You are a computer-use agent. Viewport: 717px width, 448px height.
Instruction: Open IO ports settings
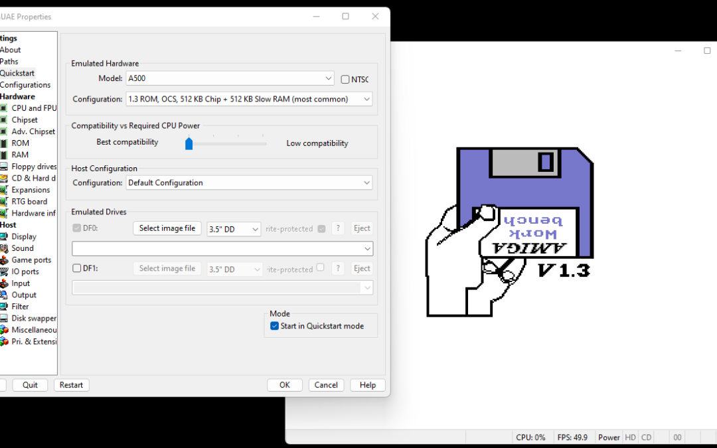point(25,271)
